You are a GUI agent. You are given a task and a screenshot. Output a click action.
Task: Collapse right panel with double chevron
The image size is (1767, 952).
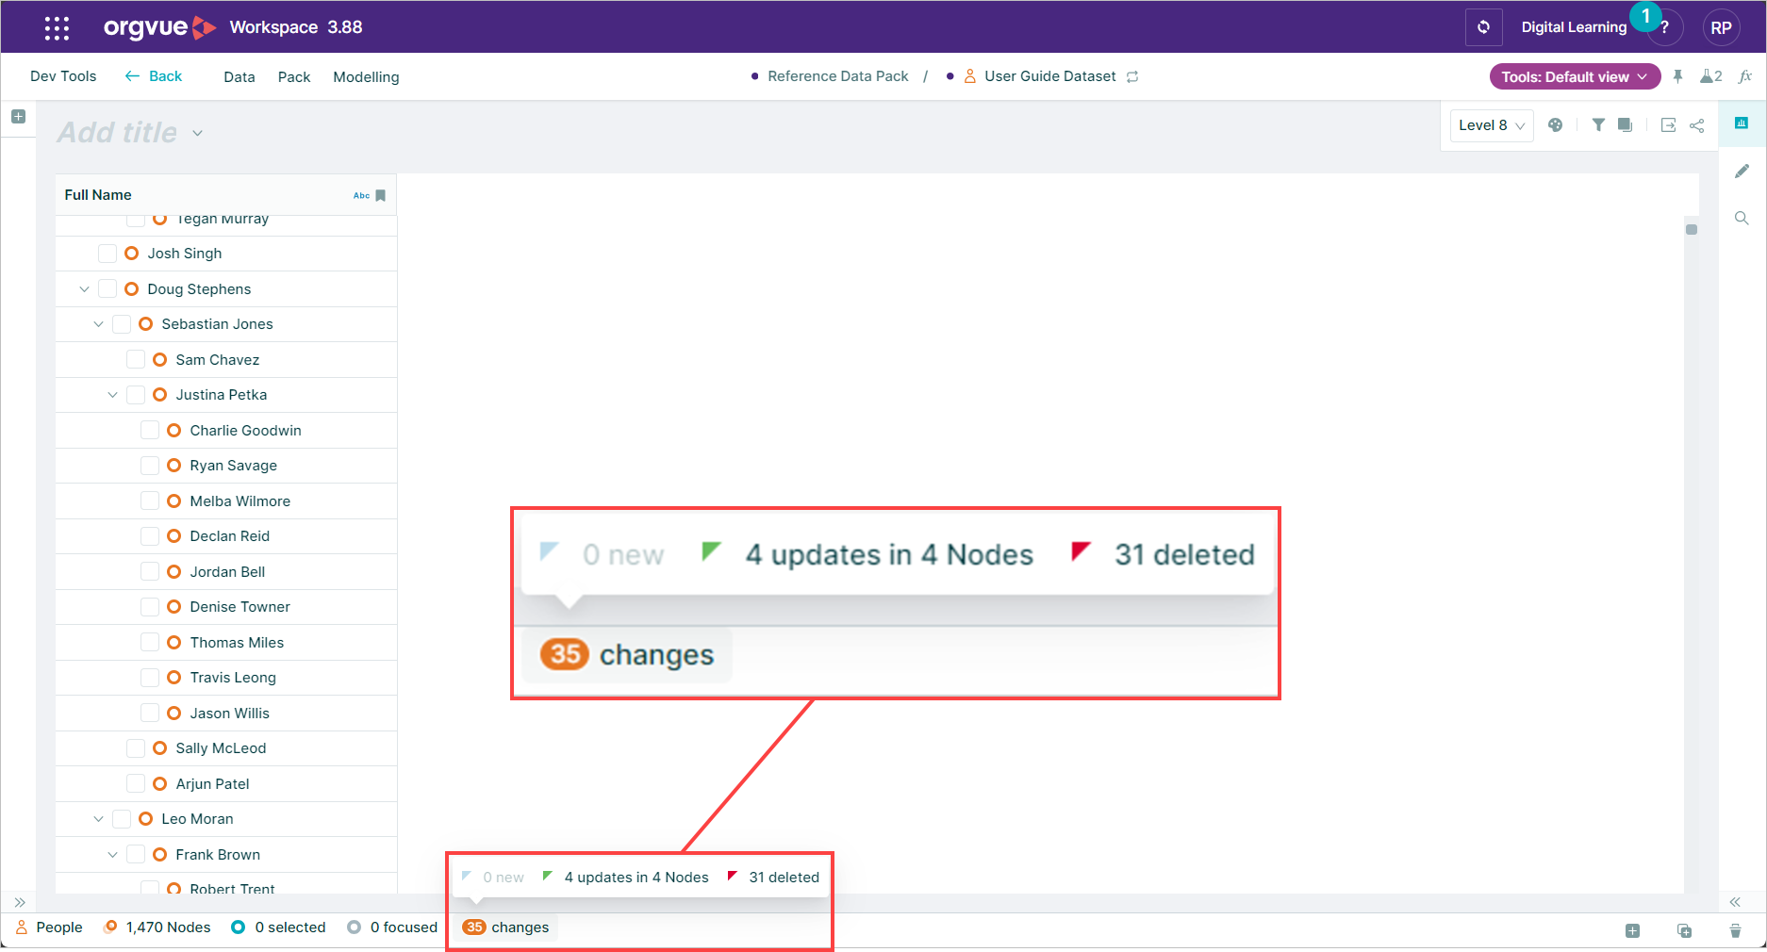[x=1735, y=902]
